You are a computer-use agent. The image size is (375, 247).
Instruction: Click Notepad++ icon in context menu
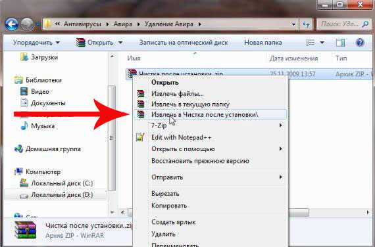(x=140, y=137)
